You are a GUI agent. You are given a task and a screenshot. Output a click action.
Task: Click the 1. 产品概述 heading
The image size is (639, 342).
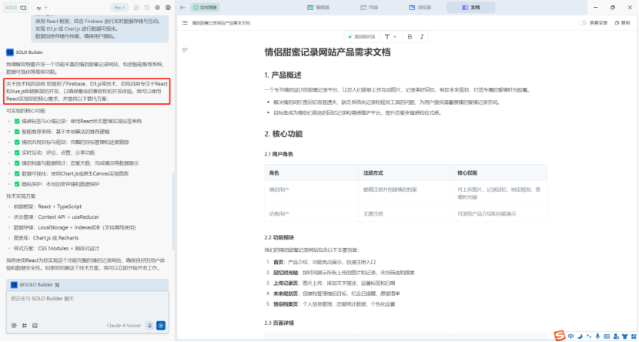coord(283,75)
